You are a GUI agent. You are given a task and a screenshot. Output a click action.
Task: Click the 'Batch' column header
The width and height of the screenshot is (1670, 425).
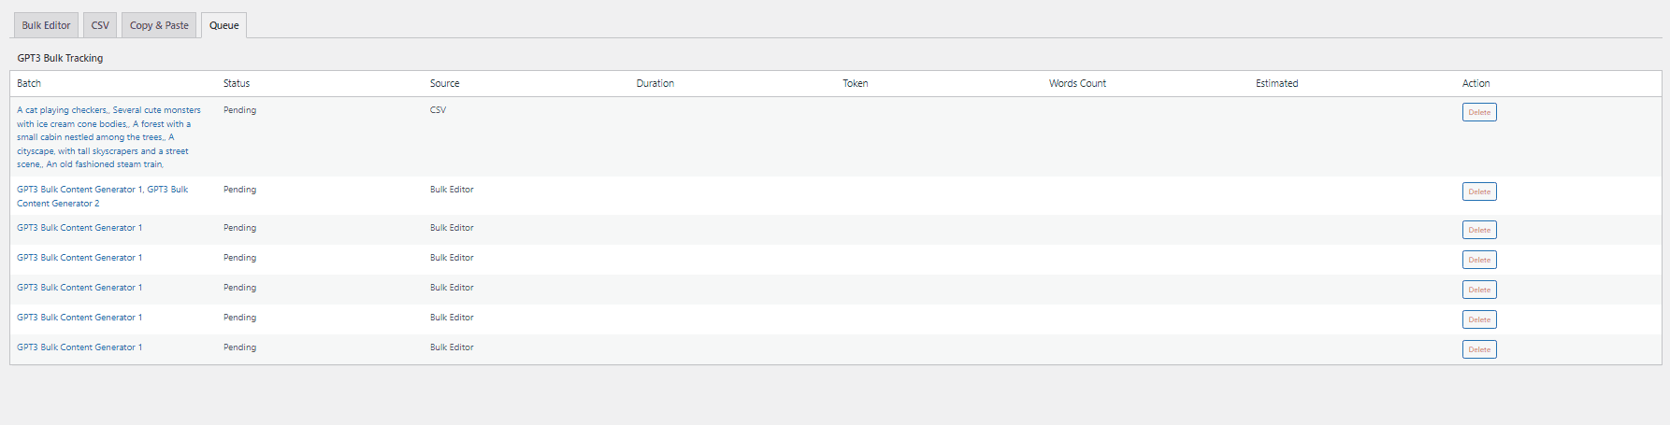(29, 83)
